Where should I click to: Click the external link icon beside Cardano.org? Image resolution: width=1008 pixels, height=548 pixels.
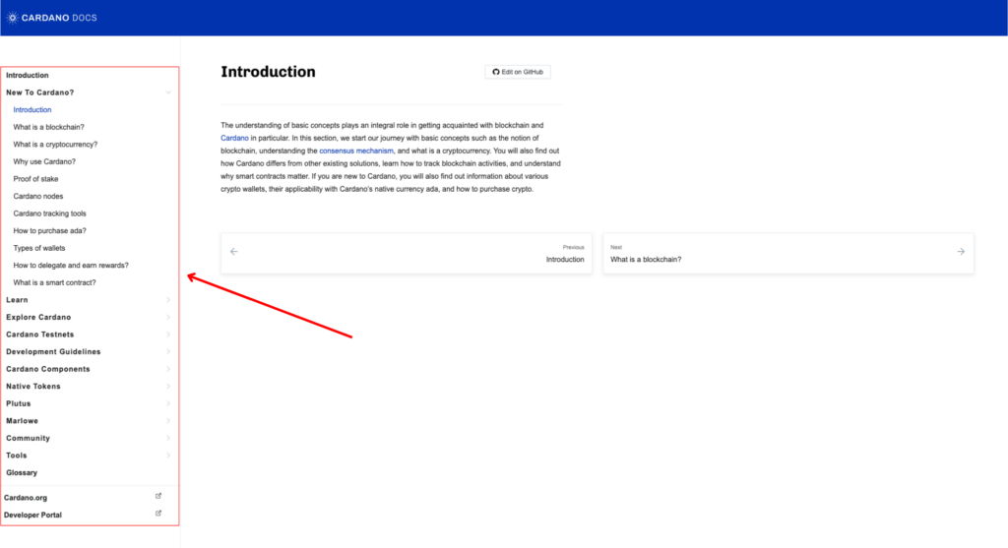[x=158, y=497]
